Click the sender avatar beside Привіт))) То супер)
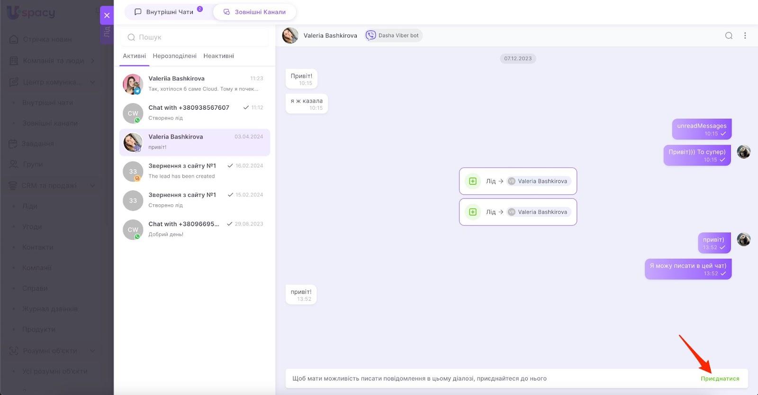This screenshot has width=758, height=395. pos(744,152)
